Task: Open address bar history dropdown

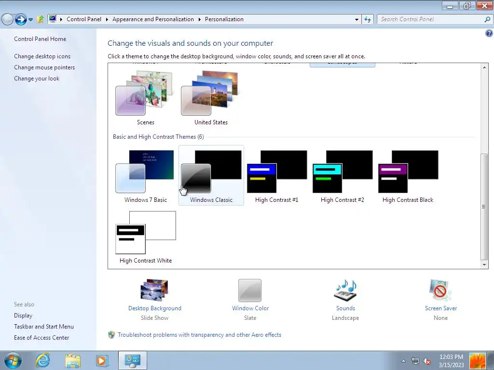Action: pos(357,19)
